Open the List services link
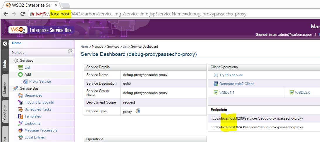Image resolution: width=320 pixels, height=142 pixels. click(x=27, y=68)
